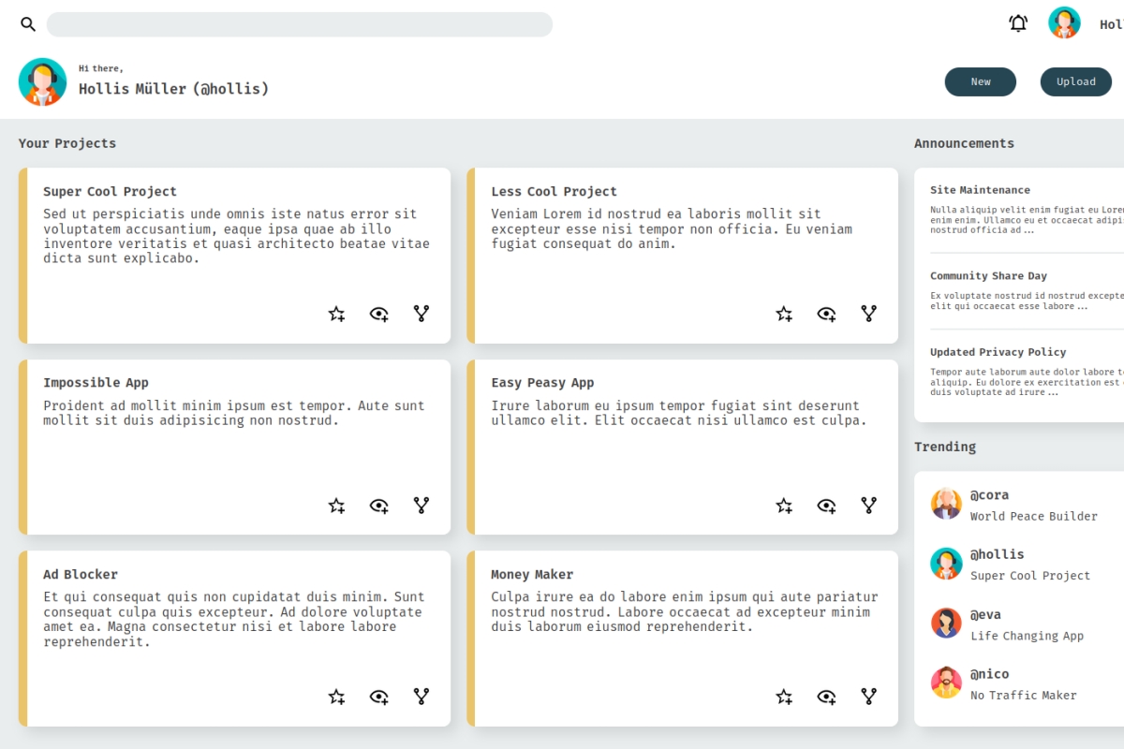1124x749 pixels.
Task: Select the @hollis username in Trending
Action: coord(998,554)
